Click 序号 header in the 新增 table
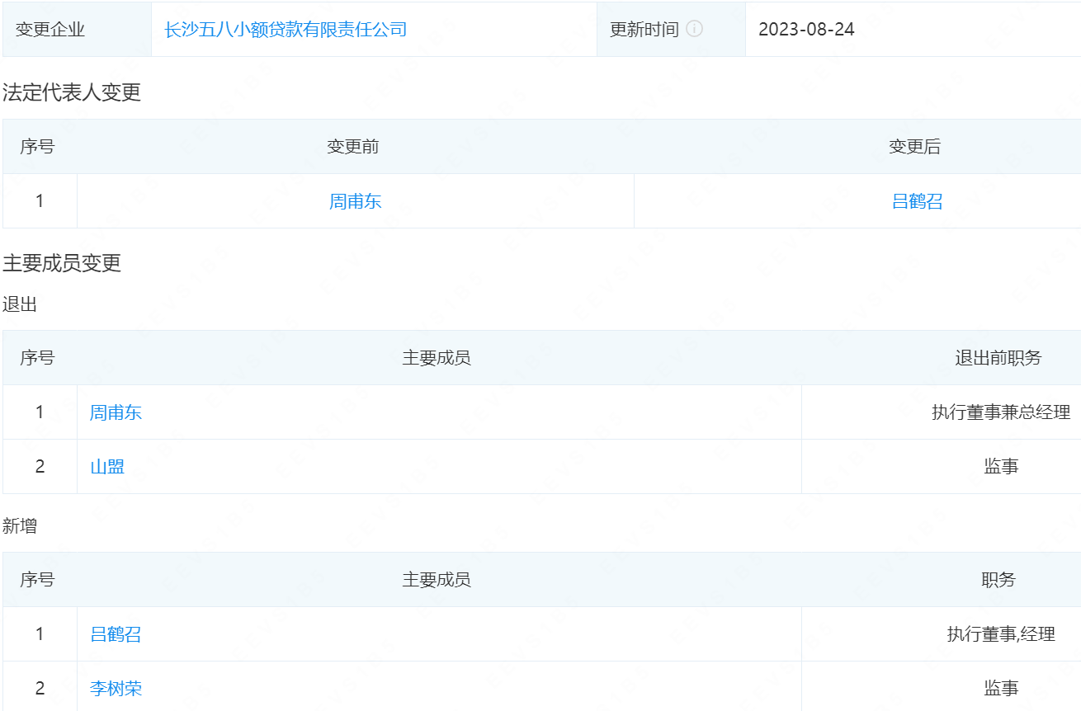Image resolution: width=1081 pixels, height=711 pixels. point(37,580)
